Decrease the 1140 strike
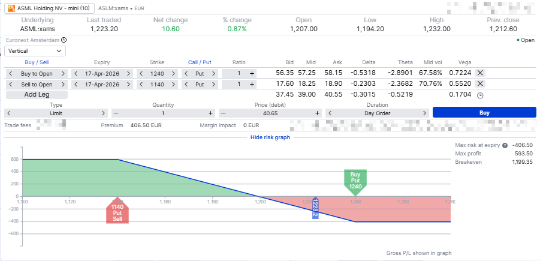 (x=141, y=84)
